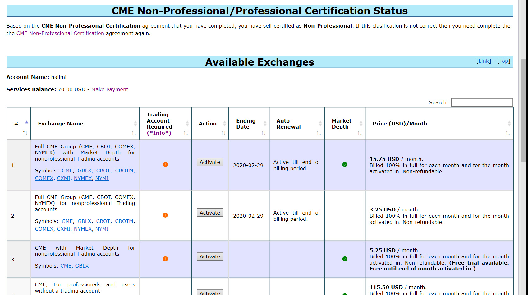Click orange trading account indicator in row 3

click(165, 259)
